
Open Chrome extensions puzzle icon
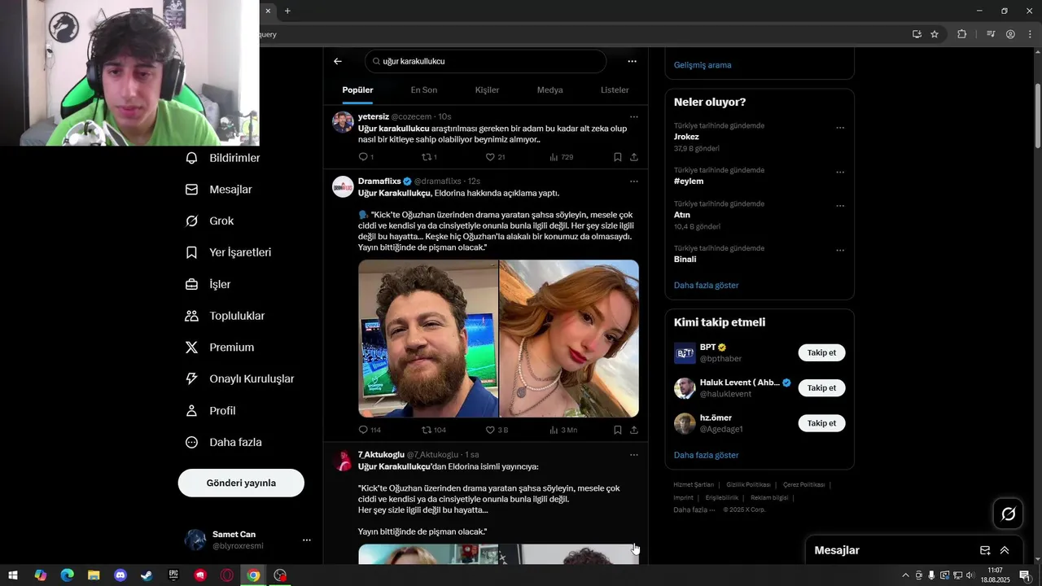click(x=962, y=34)
